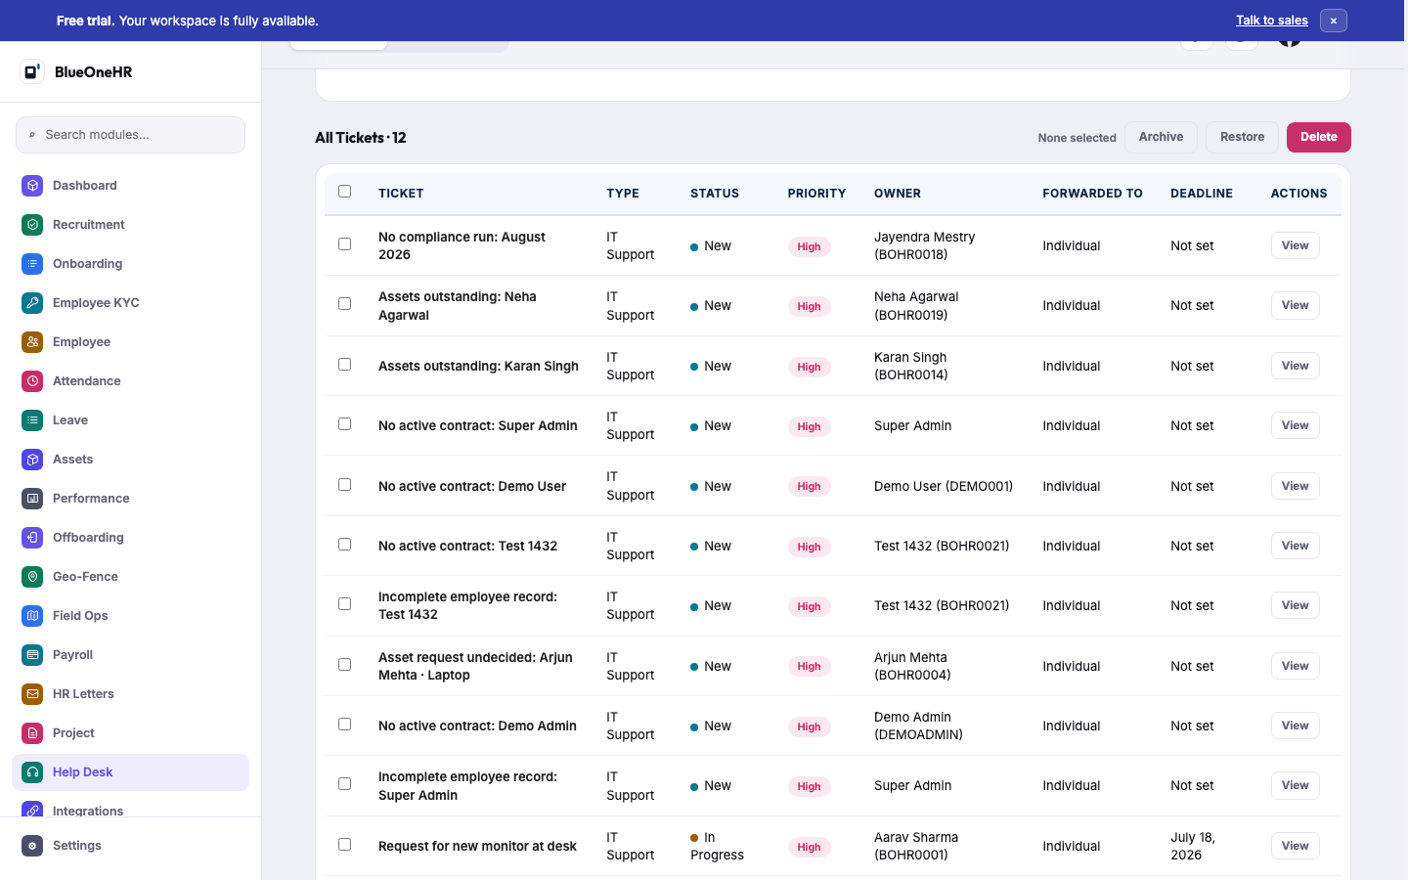Click the July 18, 2026 deadline
Image resolution: width=1408 pixels, height=880 pixels.
1193,846
